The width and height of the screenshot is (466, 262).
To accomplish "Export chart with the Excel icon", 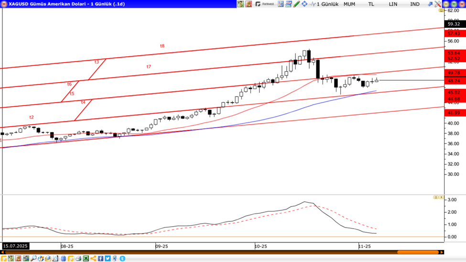I will (86, 259).
